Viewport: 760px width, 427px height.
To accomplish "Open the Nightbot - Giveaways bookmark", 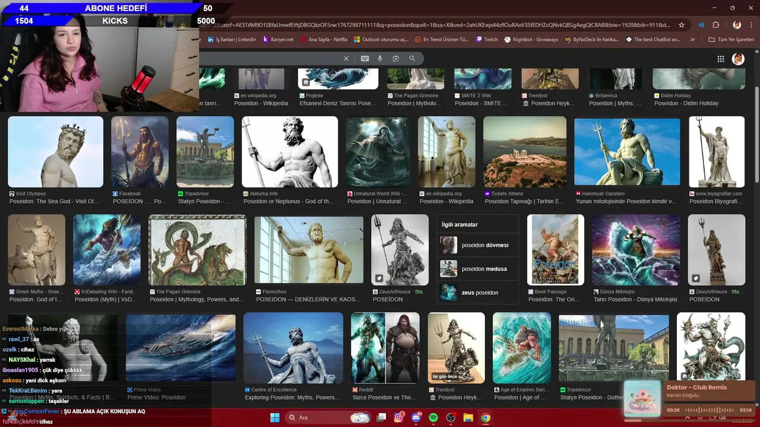I will click(531, 39).
